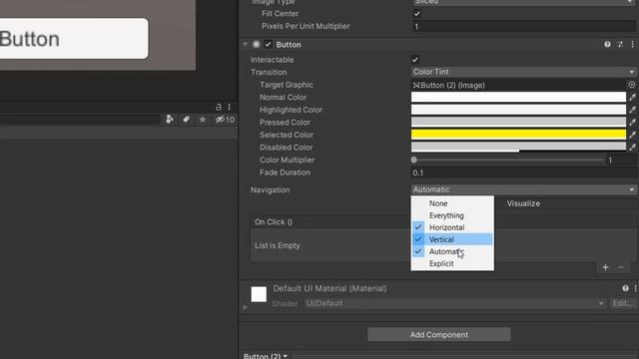Click the Button component script icon
Image resolution: width=639 pixels, height=359 pixels.
[x=257, y=44]
